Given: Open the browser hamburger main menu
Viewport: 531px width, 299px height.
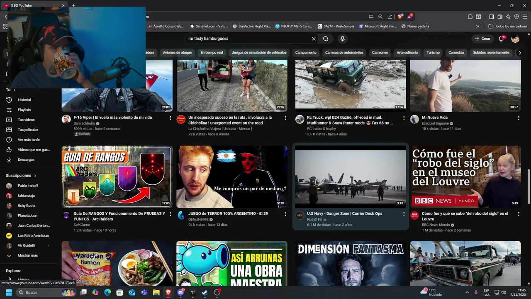Looking at the screenshot, I should pyautogui.click(x=525, y=17).
